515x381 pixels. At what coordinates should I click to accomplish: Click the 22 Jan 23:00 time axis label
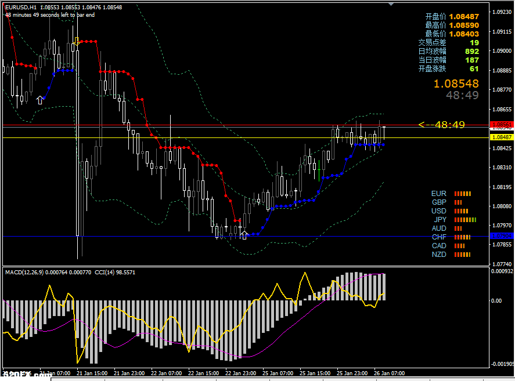(x=241, y=373)
